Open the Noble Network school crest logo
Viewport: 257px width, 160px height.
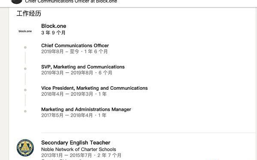tap(25, 148)
